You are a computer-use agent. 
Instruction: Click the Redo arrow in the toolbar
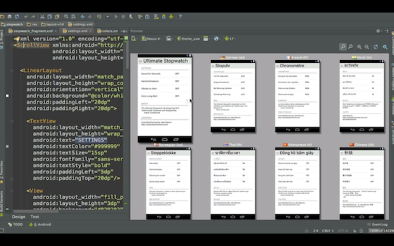click(33, 16)
